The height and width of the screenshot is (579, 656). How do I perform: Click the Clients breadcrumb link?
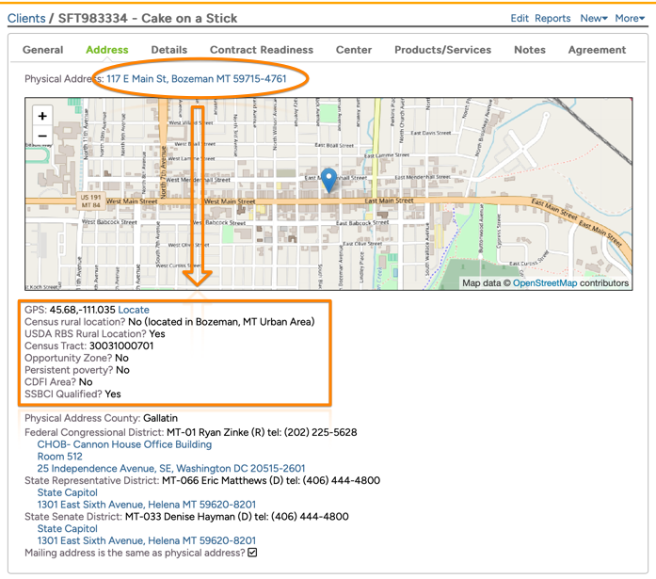[x=26, y=18]
